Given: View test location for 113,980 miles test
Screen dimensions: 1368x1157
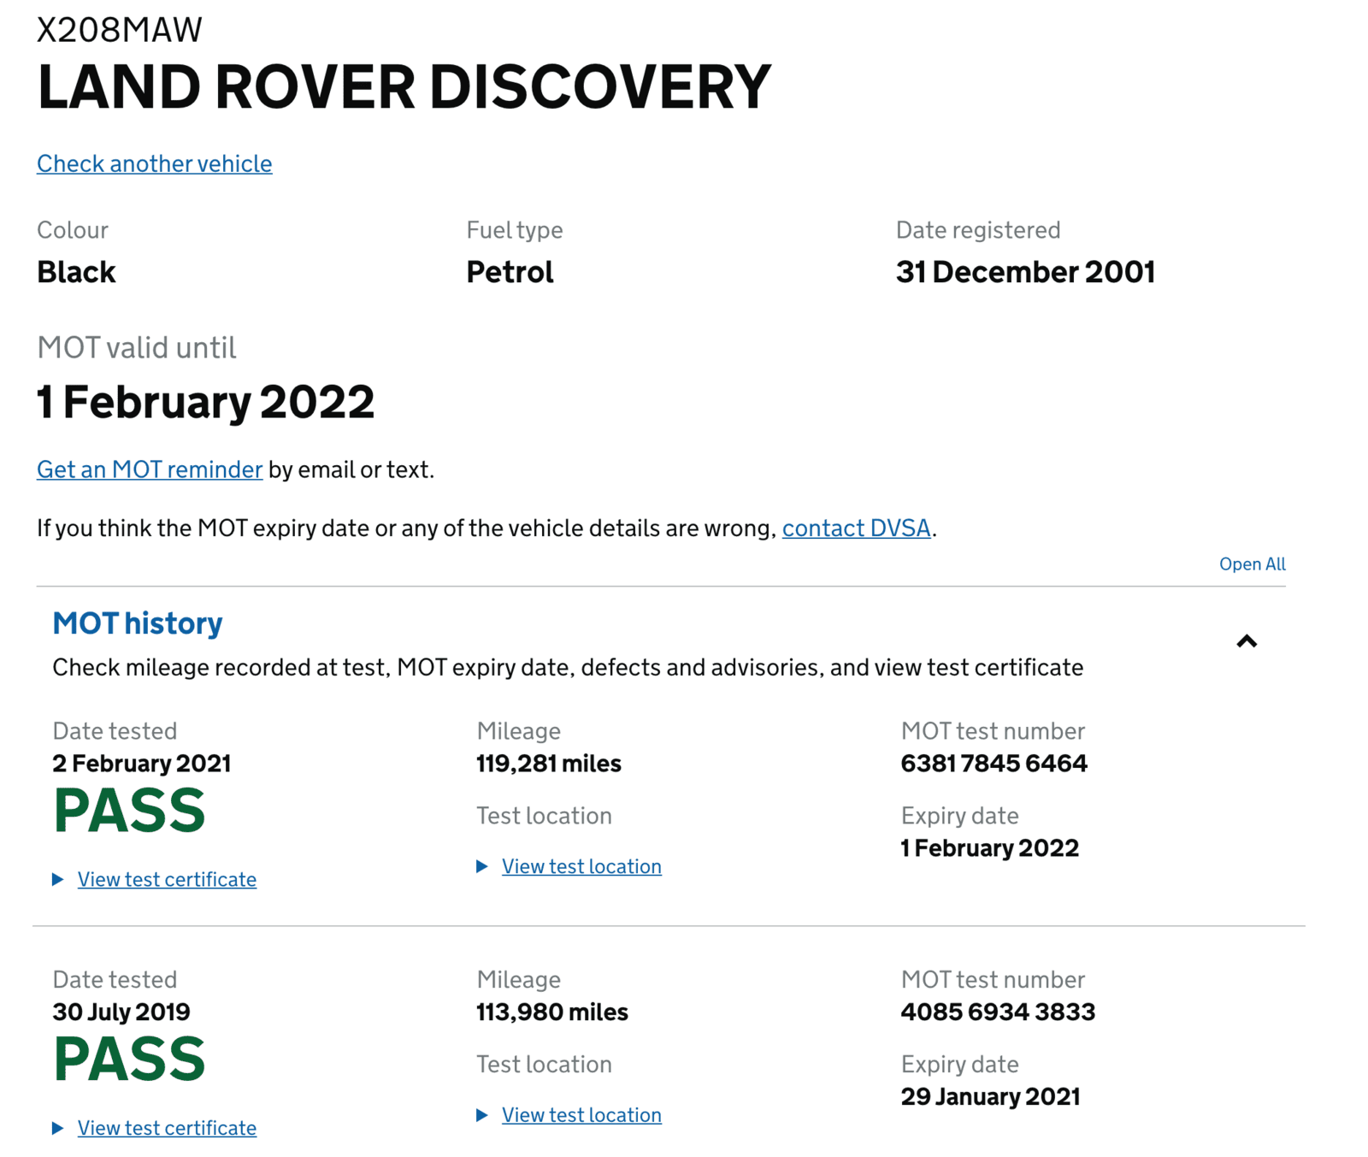Looking at the screenshot, I should [581, 1115].
